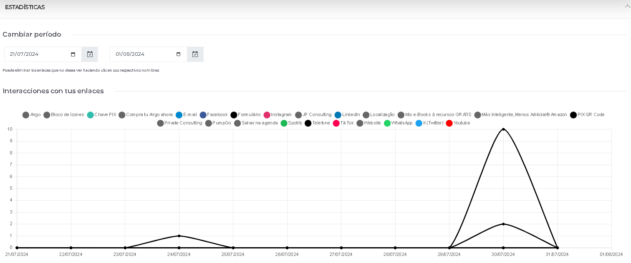Open calendar button beside end date 01/08/2024
Screen dimensions: 631x263
point(195,54)
